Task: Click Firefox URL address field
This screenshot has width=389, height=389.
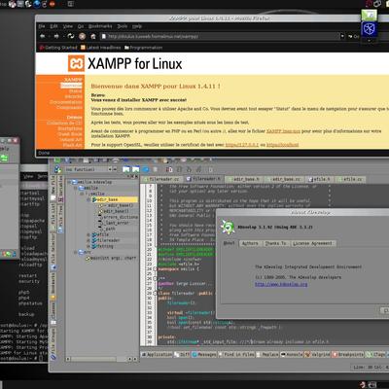Action: click(x=219, y=36)
